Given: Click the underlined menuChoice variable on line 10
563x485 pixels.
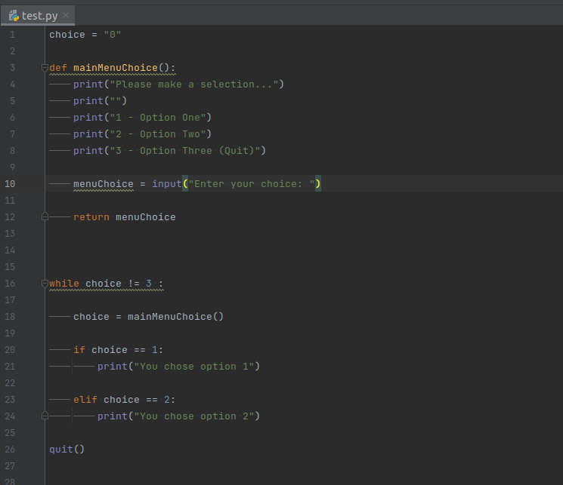Looking at the screenshot, I should coord(103,184).
